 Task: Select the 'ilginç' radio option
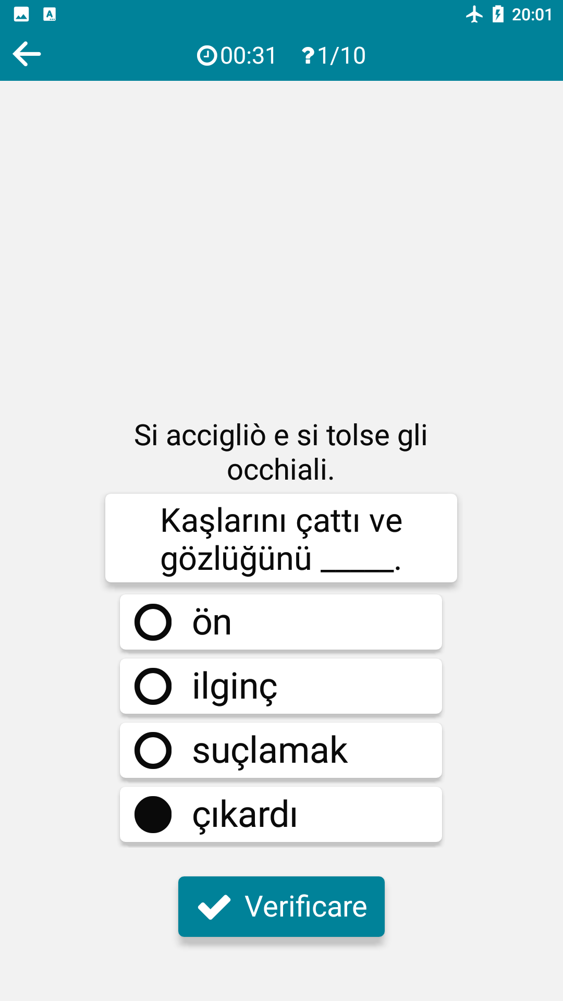(153, 686)
